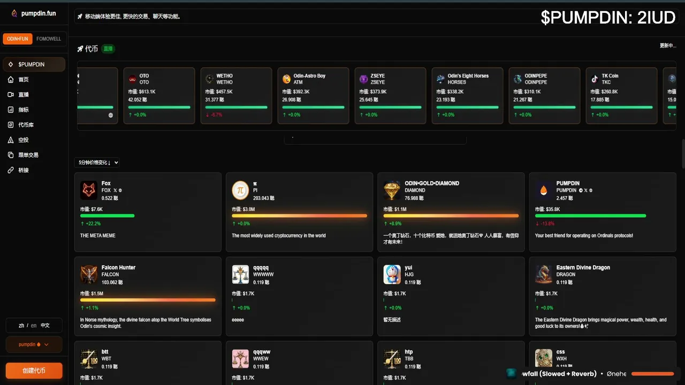Open the 桥接 bridge link icon

click(x=11, y=170)
